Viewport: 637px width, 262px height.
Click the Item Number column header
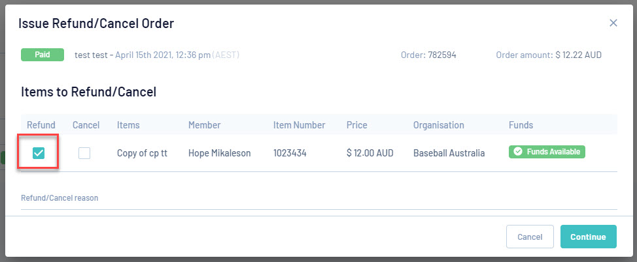[300, 125]
